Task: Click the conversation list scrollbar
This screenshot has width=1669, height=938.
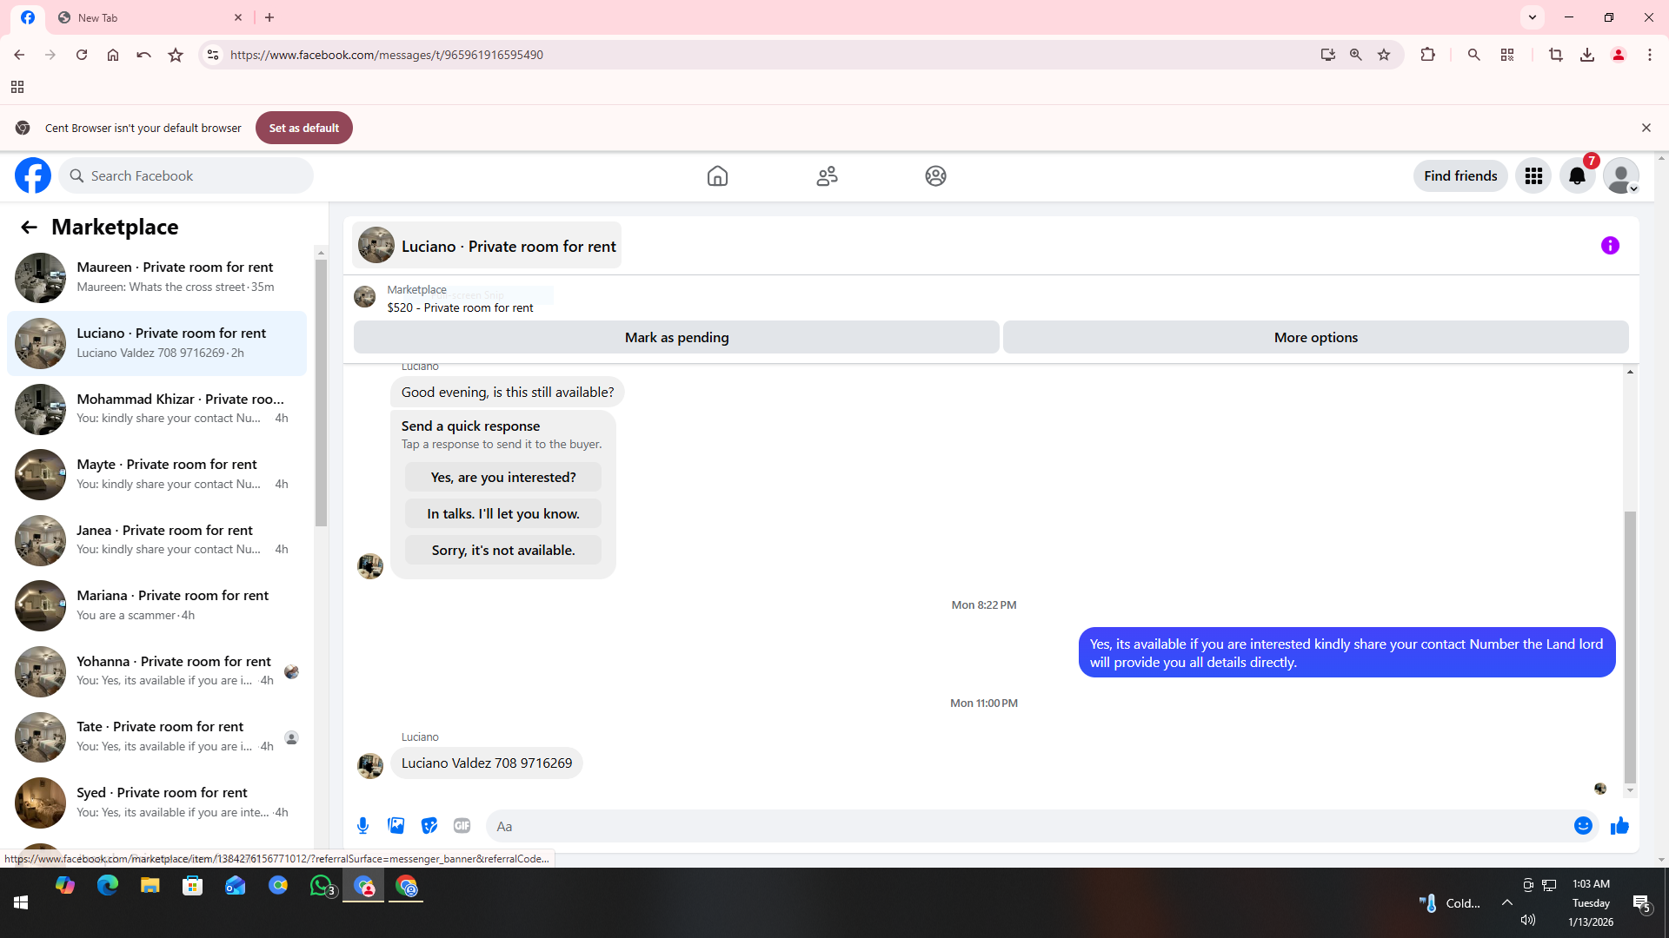Action: point(321,391)
